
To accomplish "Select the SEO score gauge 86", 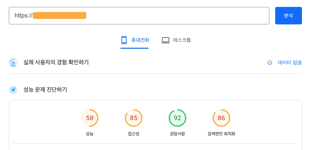I will point(221,118).
